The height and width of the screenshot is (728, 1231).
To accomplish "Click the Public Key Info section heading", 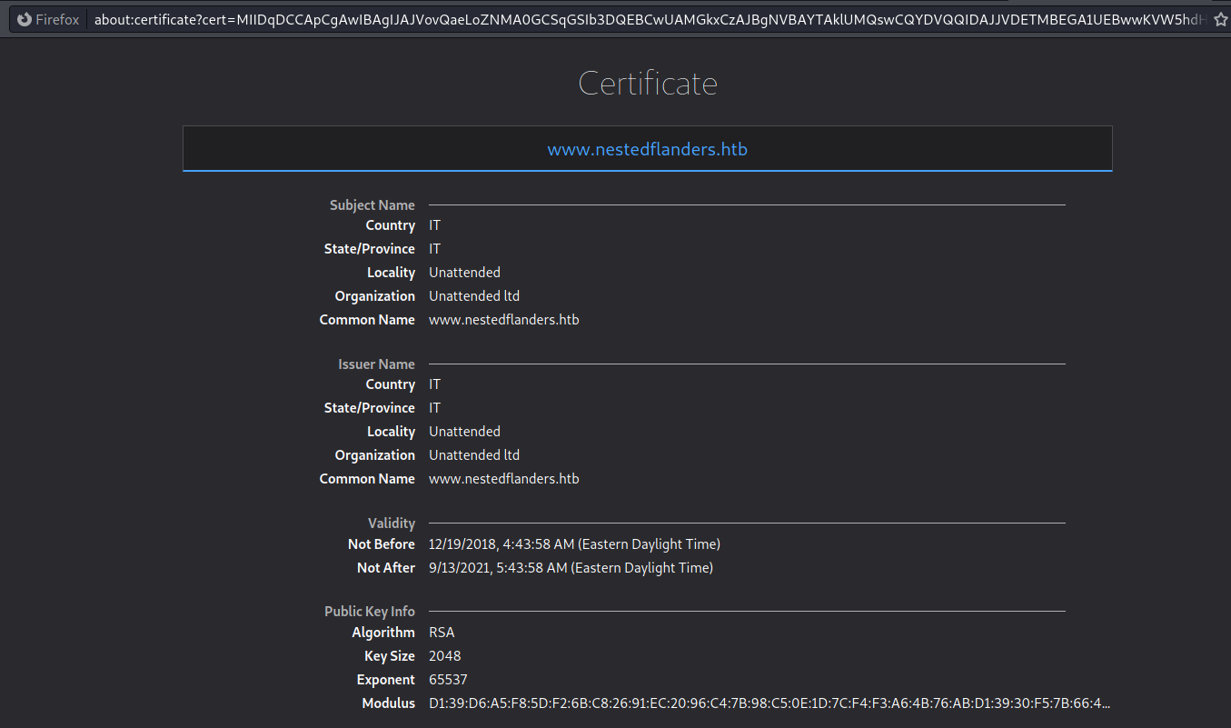I will pos(370,612).
